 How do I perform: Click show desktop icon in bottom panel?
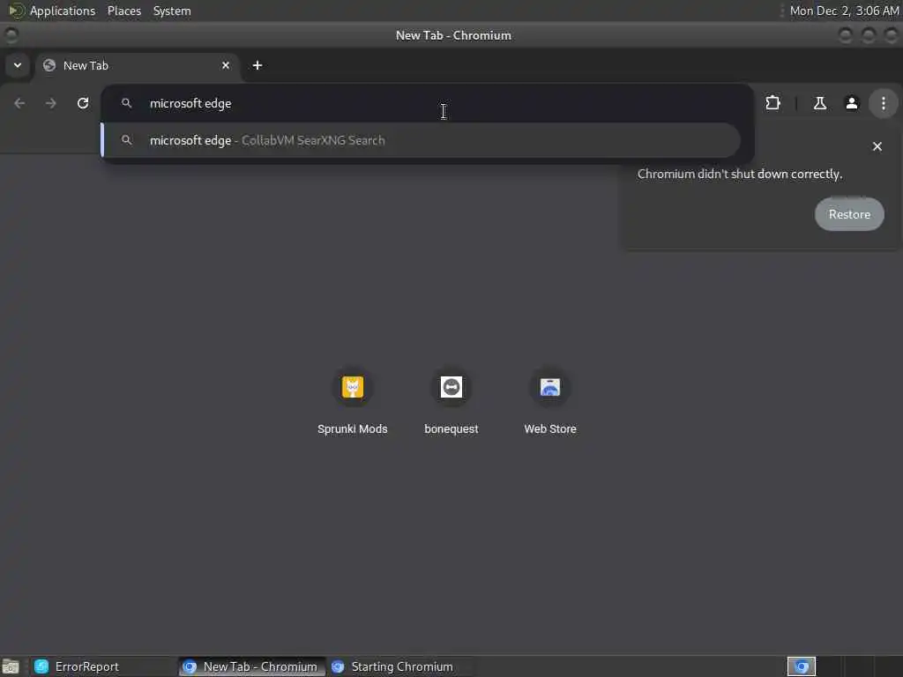click(11, 666)
